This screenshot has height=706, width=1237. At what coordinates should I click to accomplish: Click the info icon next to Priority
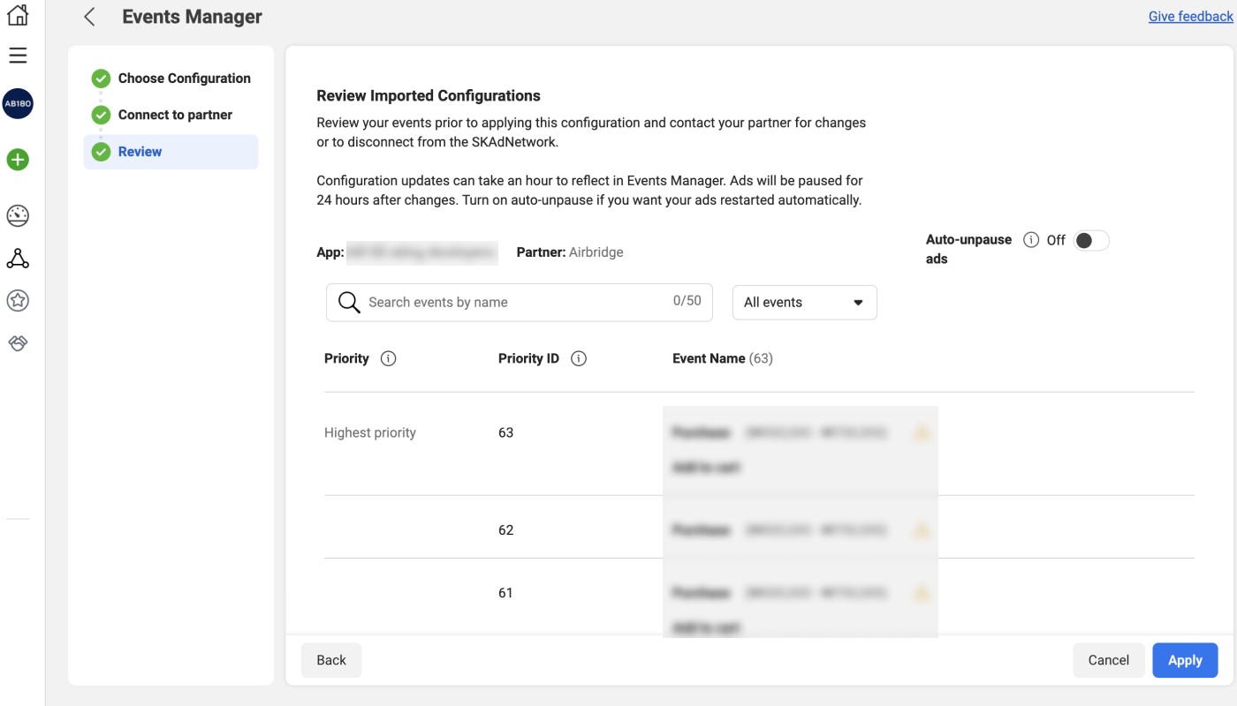[x=388, y=358]
